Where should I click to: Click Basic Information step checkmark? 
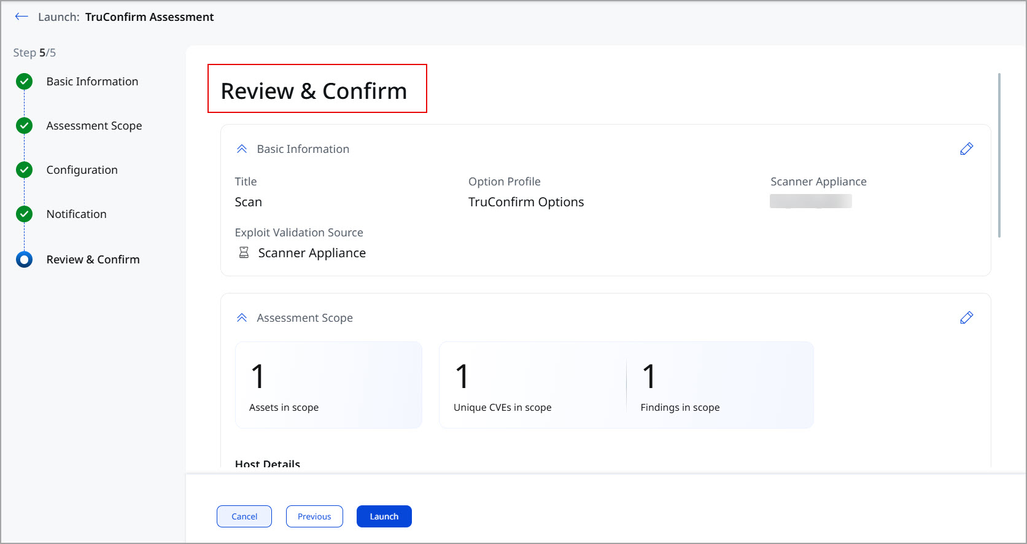[24, 81]
